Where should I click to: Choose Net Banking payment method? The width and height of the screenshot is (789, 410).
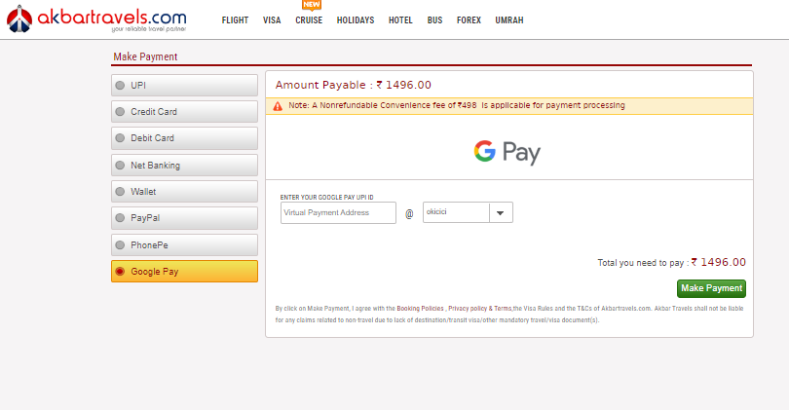pyautogui.click(x=184, y=165)
